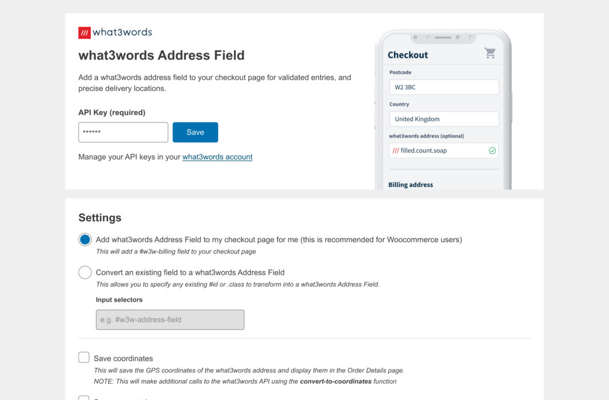This screenshot has width=609, height=400.
Task: Click the green validation checkmark icon
Action: click(492, 150)
